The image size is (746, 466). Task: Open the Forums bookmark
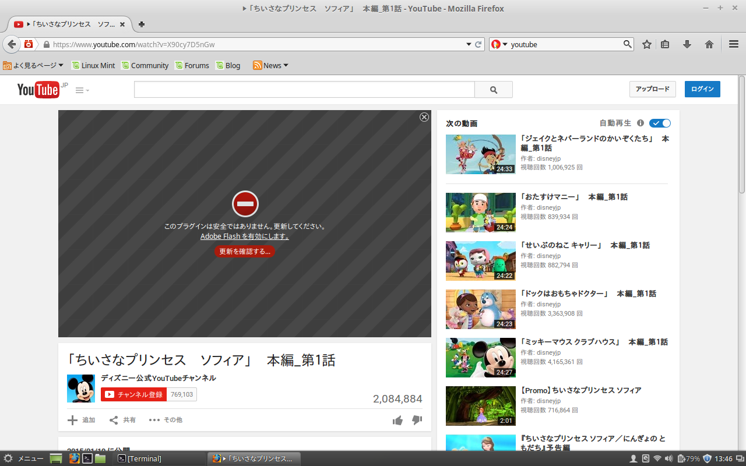pyautogui.click(x=192, y=65)
